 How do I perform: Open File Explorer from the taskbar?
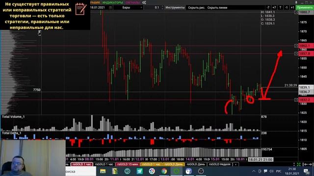click(x=103, y=171)
